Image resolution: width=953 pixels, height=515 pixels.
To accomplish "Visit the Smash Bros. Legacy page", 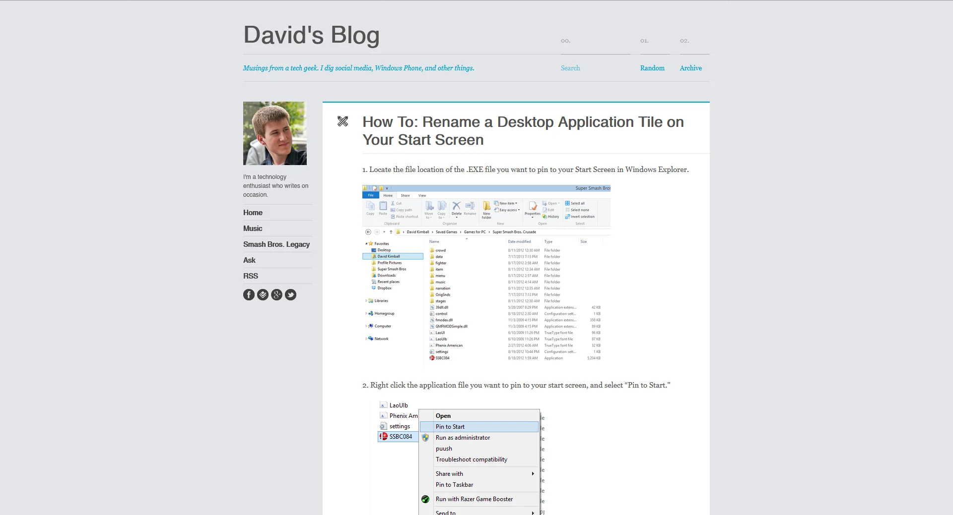I will point(276,244).
